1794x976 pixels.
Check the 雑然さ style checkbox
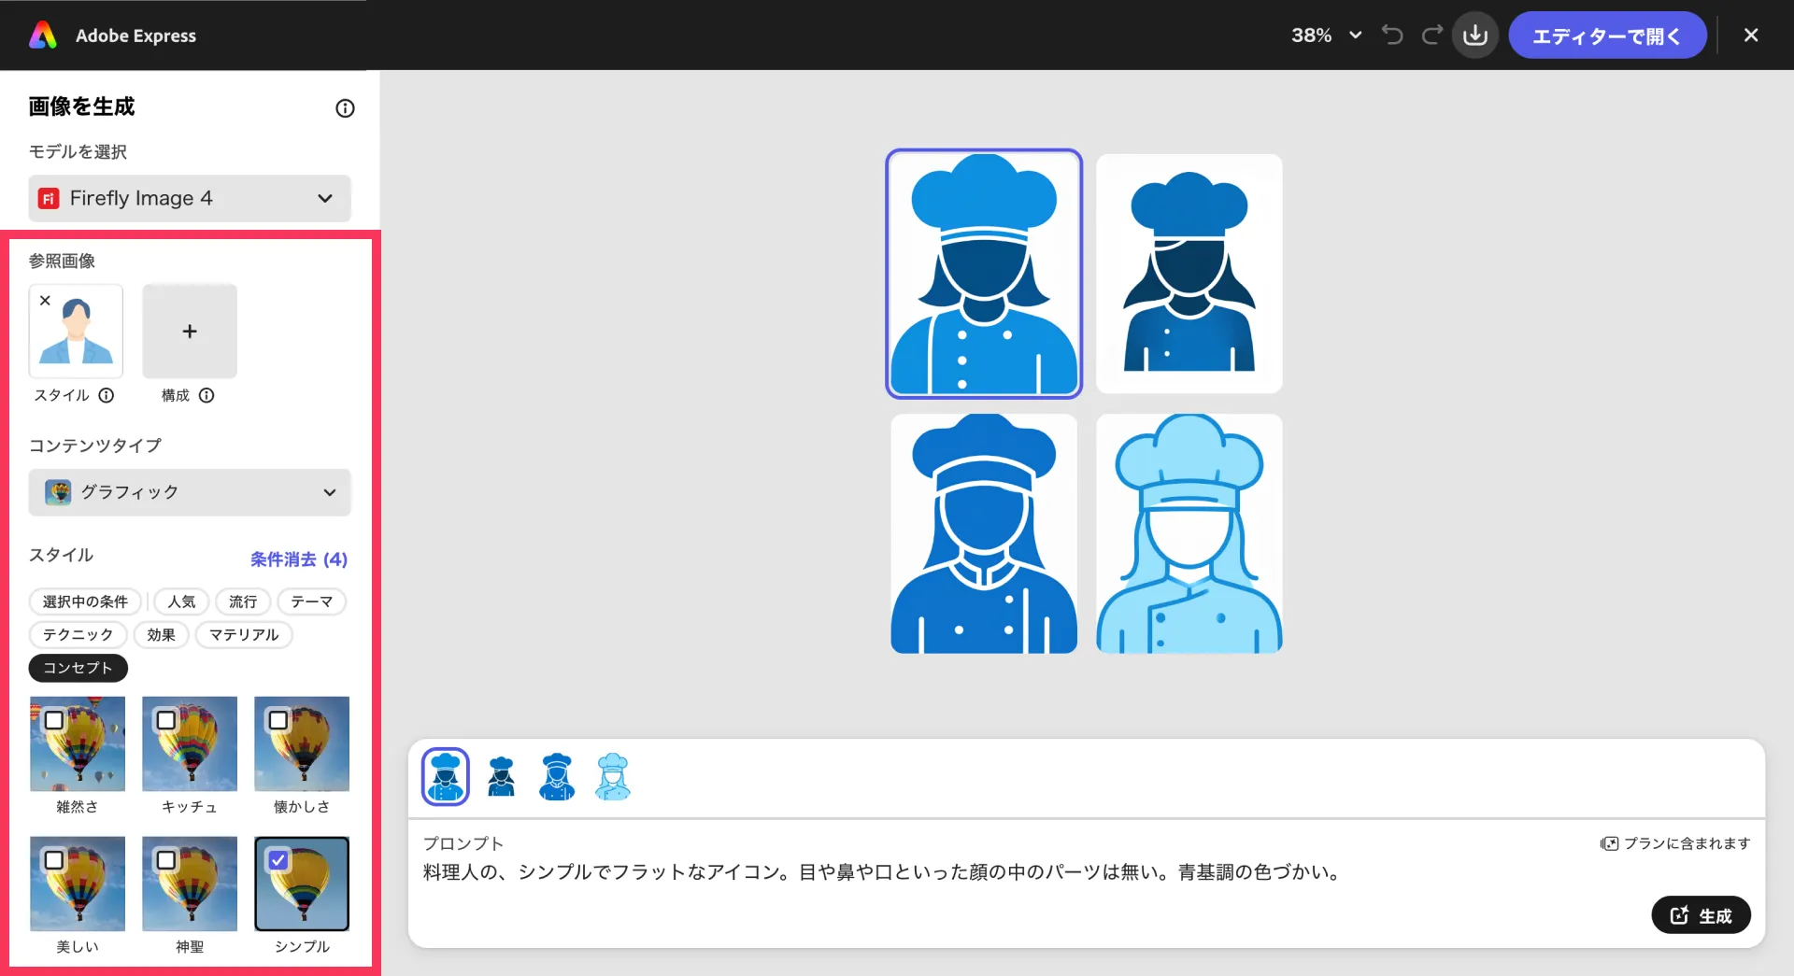[54, 720]
